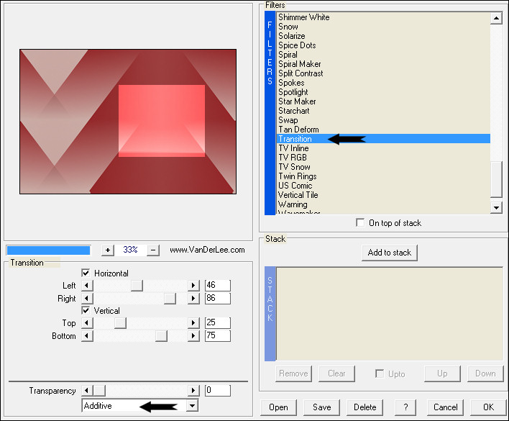Click the Transparency slider's left arrow
Image resolution: width=509 pixels, height=421 pixels.
pyautogui.click(x=87, y=391)
